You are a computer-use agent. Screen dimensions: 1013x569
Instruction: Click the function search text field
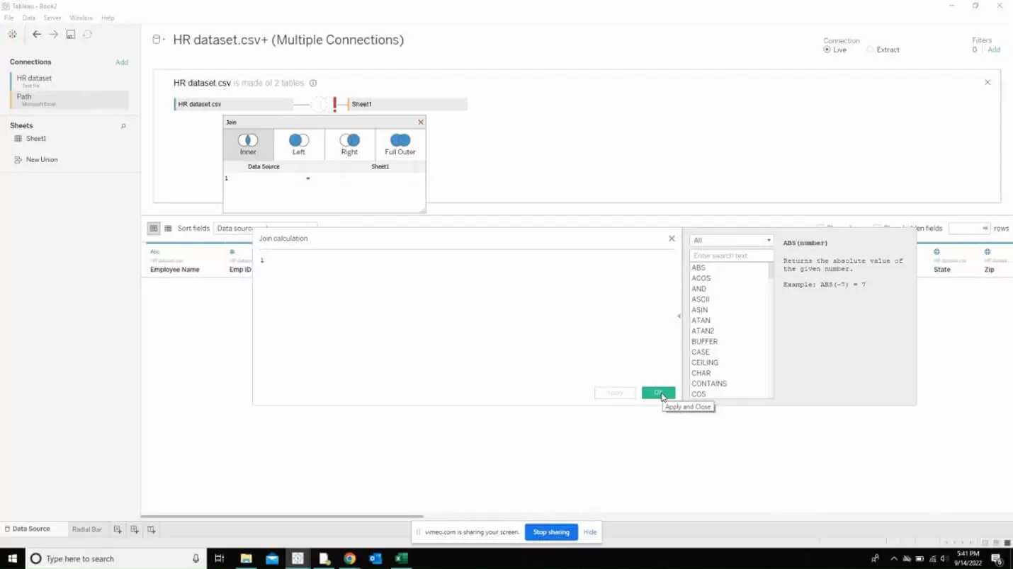(x=731, y=255)
